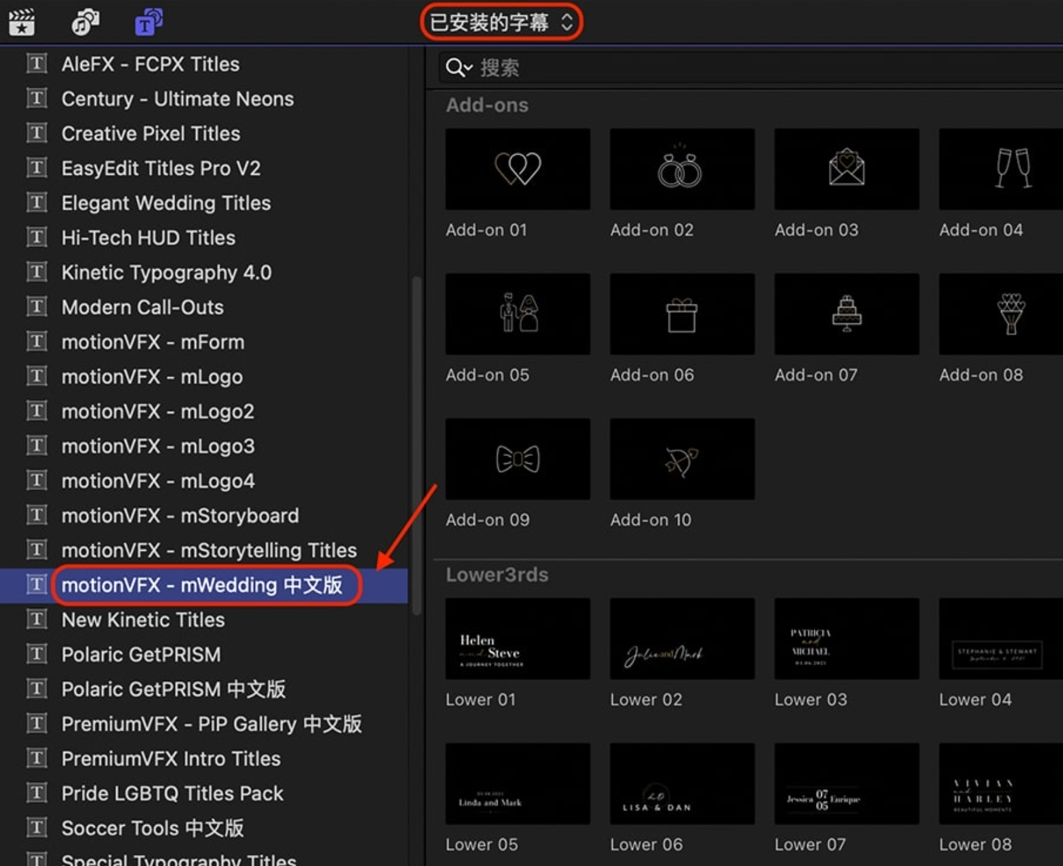Select Add-on 01 double hearts thumbnail

518,169
